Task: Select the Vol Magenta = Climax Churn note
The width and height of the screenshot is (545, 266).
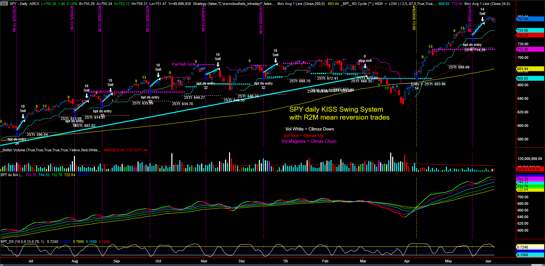Action: pyautogui.click(x=309, y=141)
